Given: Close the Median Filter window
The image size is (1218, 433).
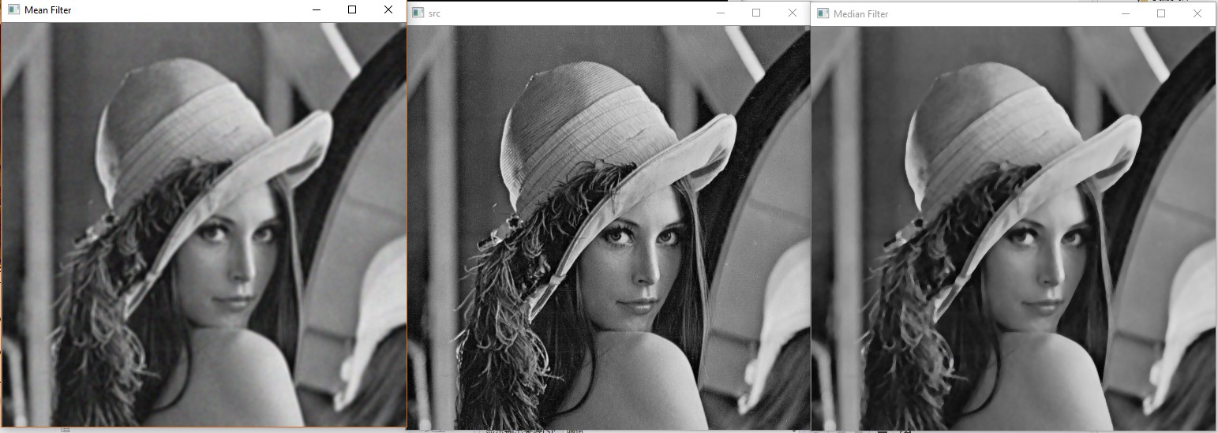Looking at the screenshot, I should coord(1197,13).
